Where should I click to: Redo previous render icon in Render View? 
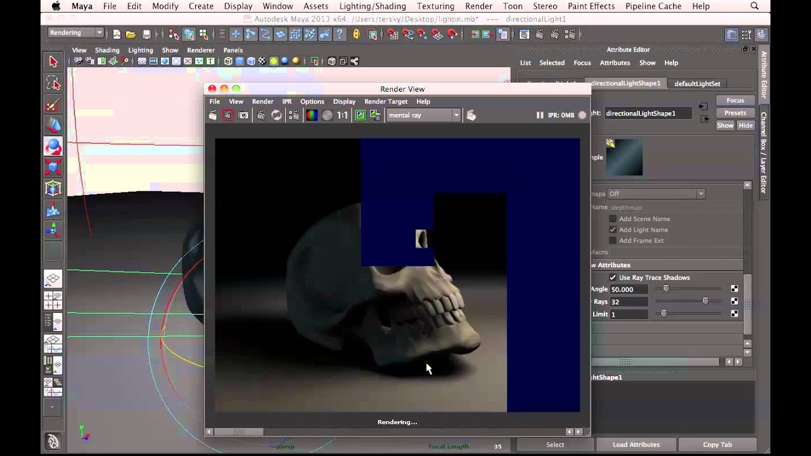click(x=213, y=115)
